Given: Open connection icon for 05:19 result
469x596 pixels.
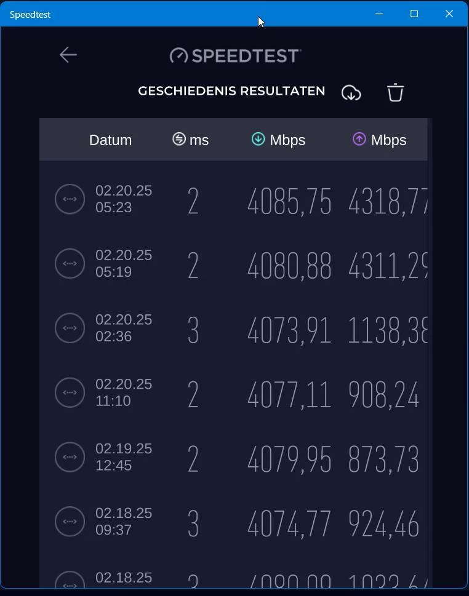Looking at the screenshot, I should point(70,263).
